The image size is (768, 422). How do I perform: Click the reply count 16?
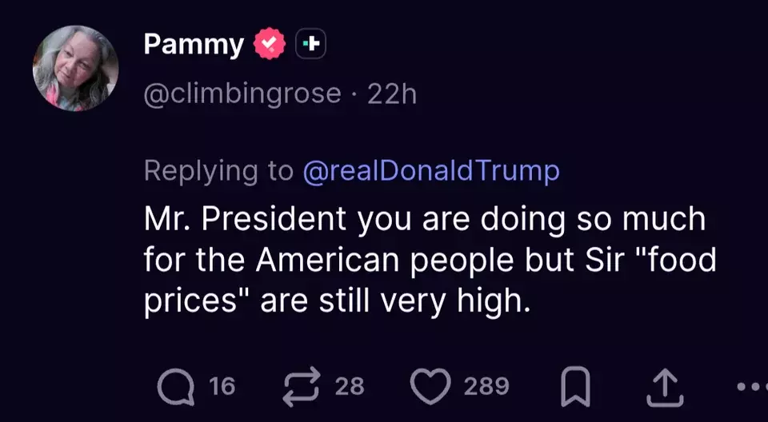tap(222, 386)
